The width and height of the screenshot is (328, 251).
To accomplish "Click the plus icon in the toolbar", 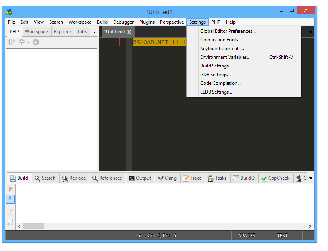I will point(35,42).
